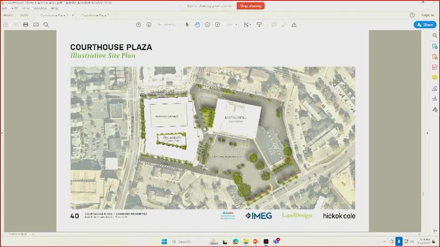Open the Edit menu
Viewport: 440px width, 247px height.
[14, 8]
